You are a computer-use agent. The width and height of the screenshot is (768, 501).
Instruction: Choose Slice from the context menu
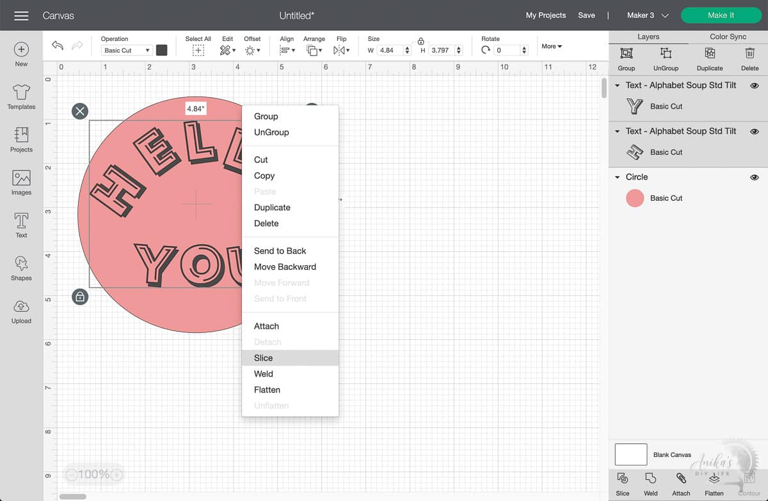tap(263, 358)
